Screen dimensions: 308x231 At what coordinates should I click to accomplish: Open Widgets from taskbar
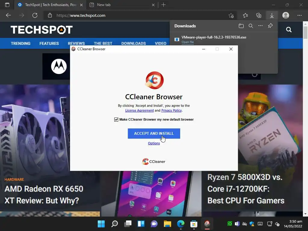141,223
